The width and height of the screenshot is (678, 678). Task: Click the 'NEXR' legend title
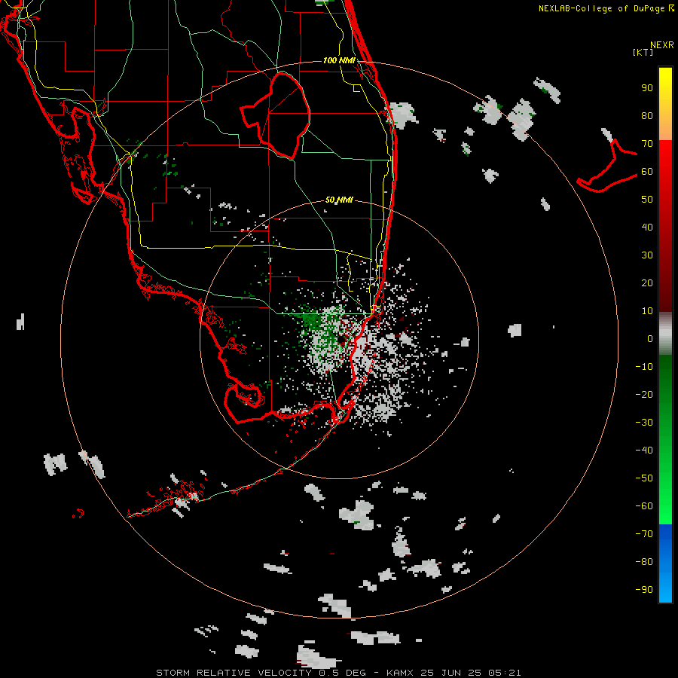pos(661,45)
